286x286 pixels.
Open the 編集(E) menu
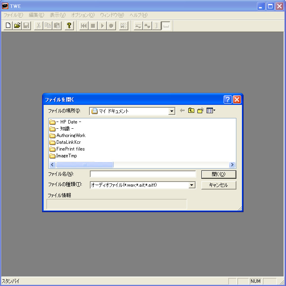pyautogui.click(x=37, y=15)
